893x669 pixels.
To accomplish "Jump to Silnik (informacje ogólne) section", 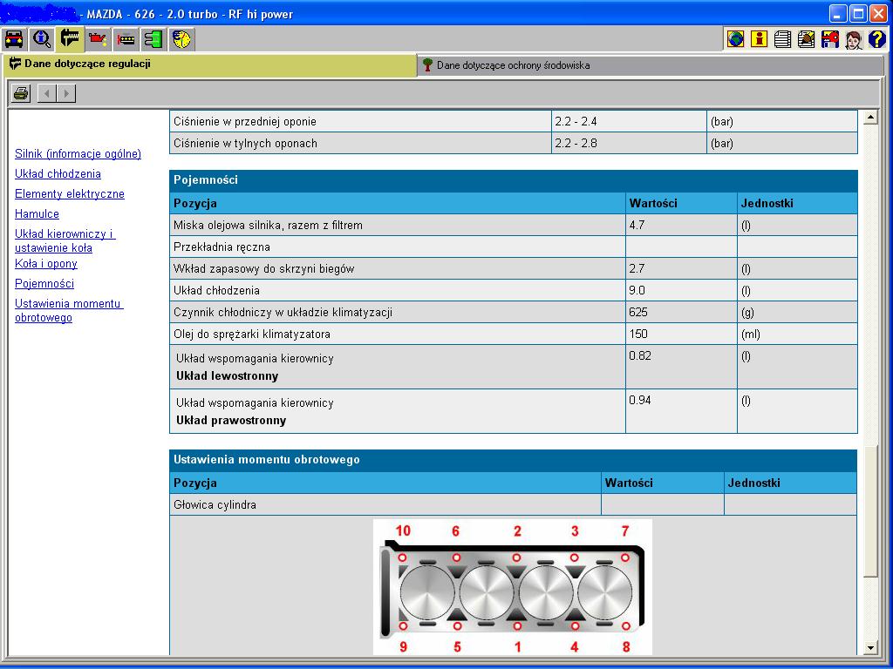I will 78,154.
